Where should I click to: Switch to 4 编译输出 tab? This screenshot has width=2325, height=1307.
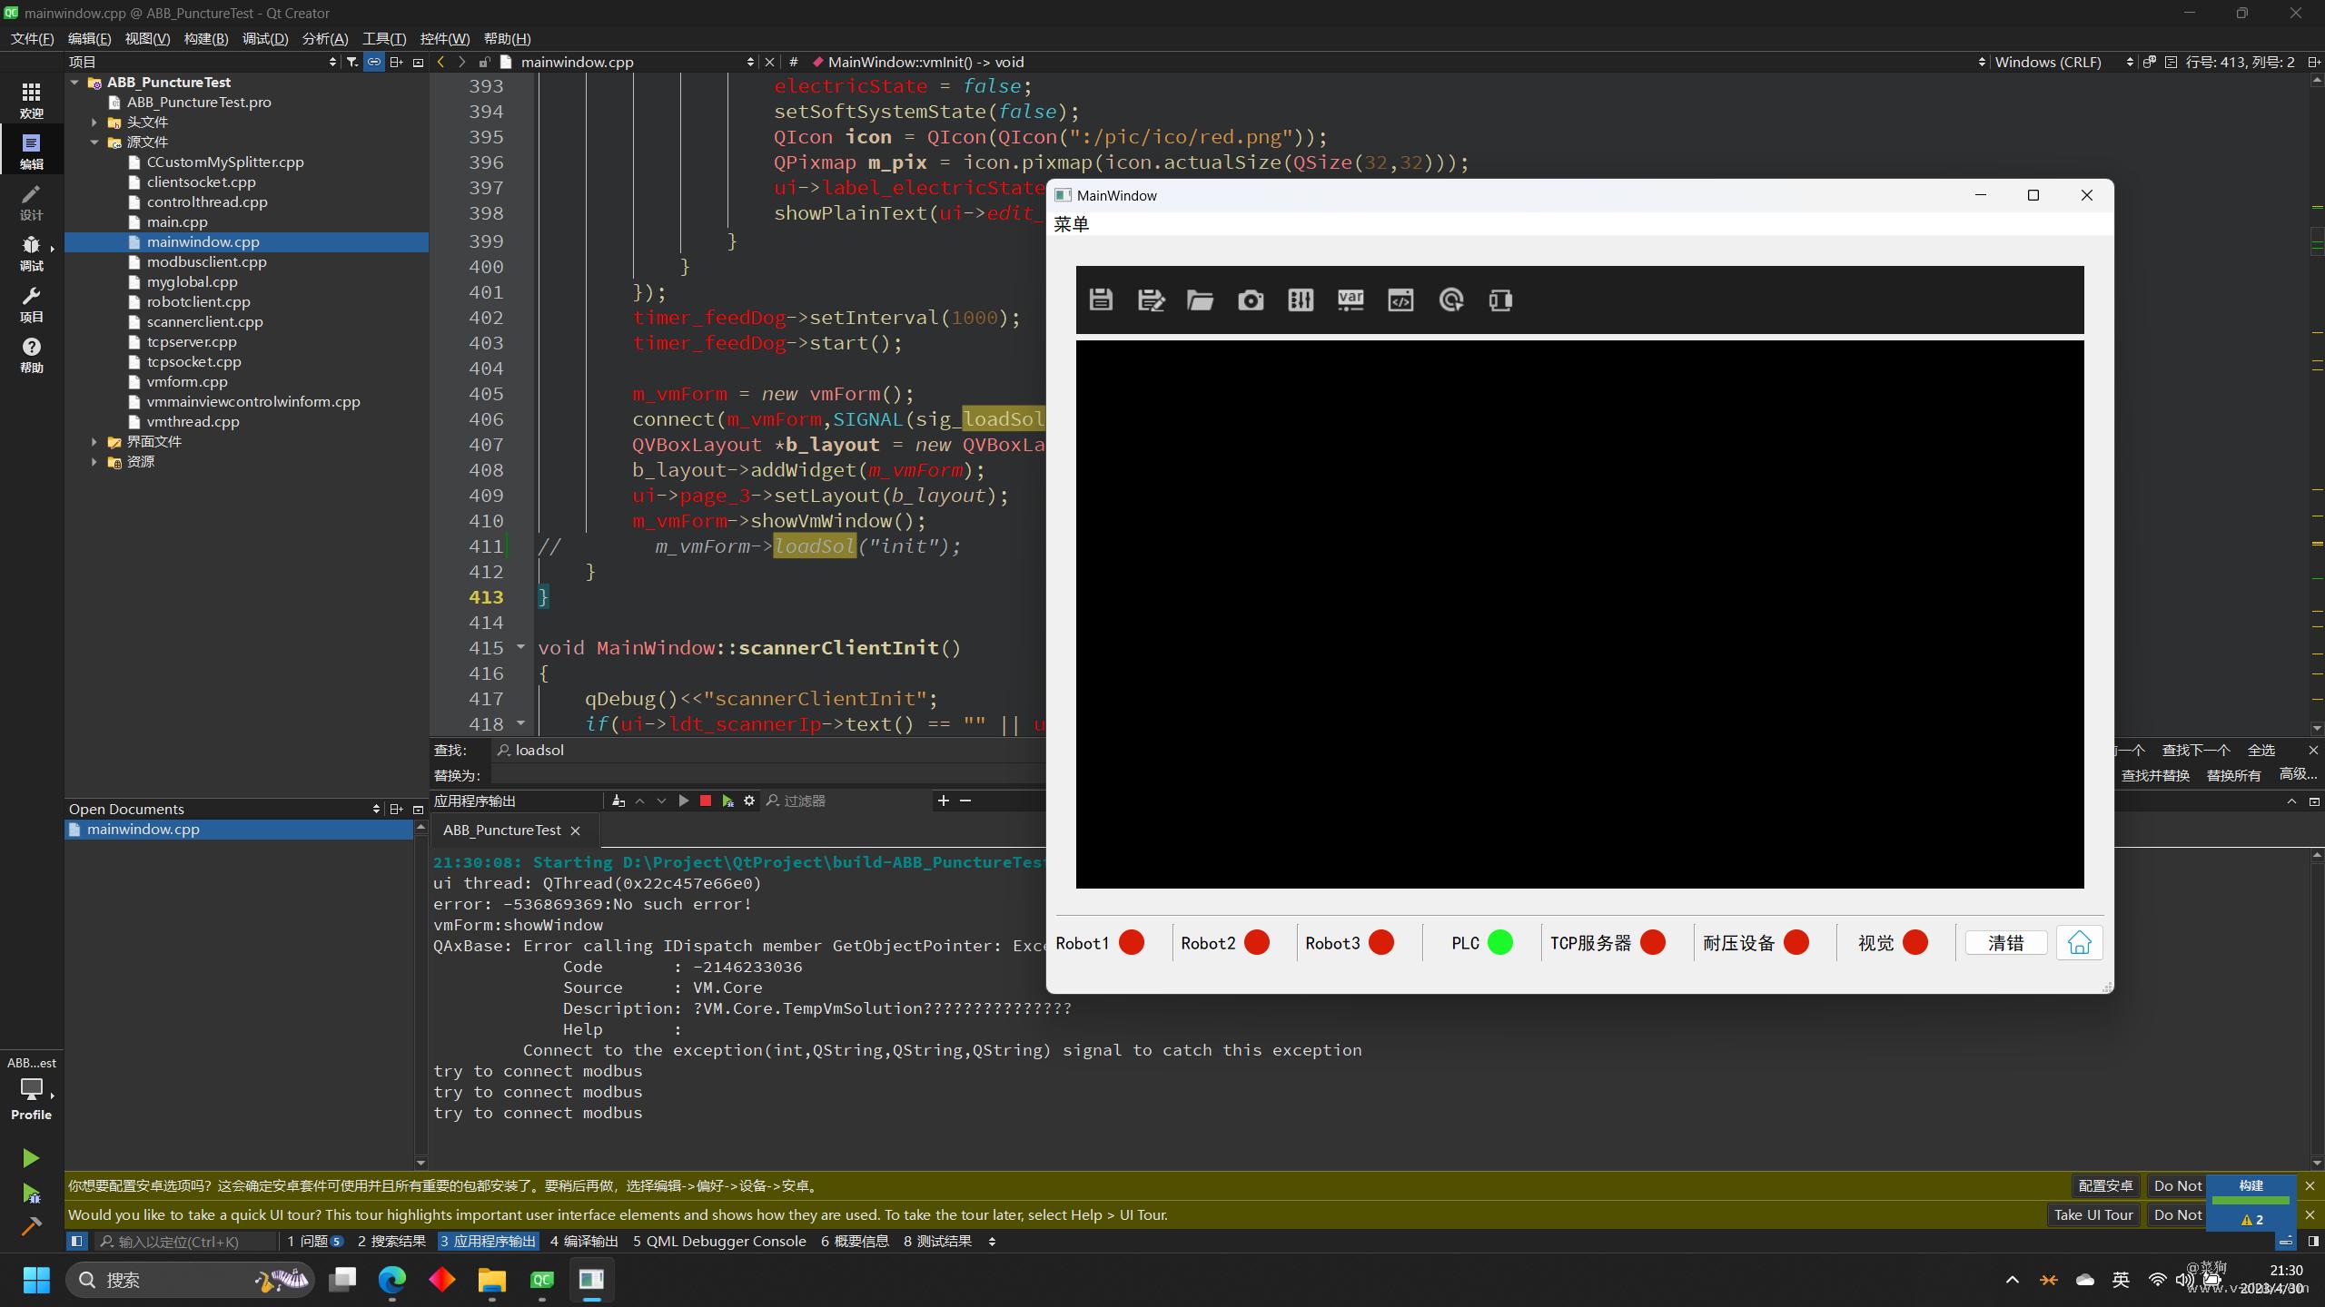pyautogui.click(x=583, y=1241)
